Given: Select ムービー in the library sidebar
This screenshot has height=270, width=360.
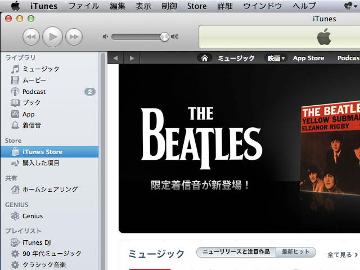Looking at the screenshot, I should point(49,80).
